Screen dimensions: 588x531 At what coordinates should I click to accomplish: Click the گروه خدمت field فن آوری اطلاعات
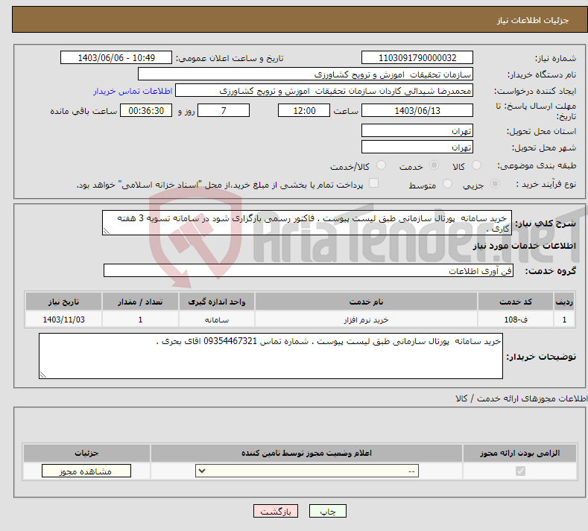tap(309, 270)
